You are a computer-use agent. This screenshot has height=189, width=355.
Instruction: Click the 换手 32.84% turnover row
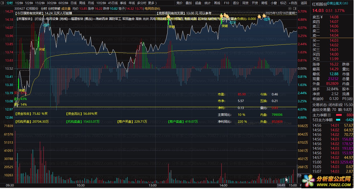tap(326, 89)
